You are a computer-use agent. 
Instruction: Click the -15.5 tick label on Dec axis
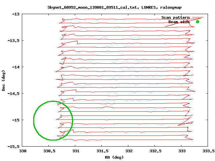coord(14,147)
